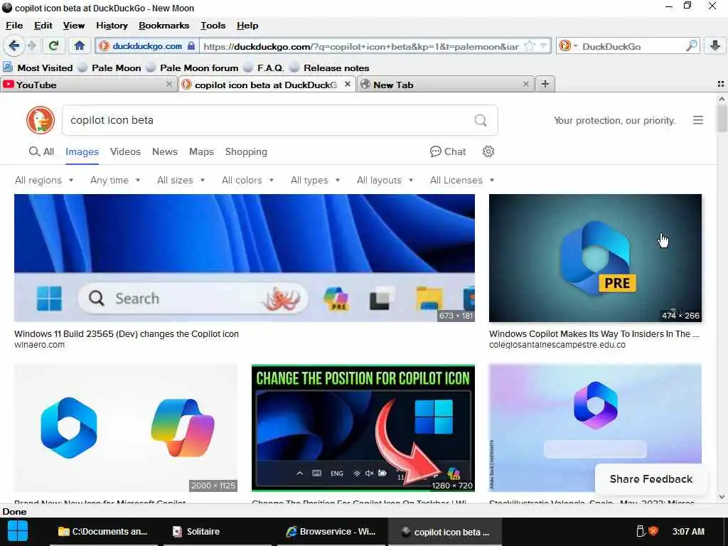Screen dimensions: 728x546
Task: Switch to Videos results
Action: coord(125,152)
